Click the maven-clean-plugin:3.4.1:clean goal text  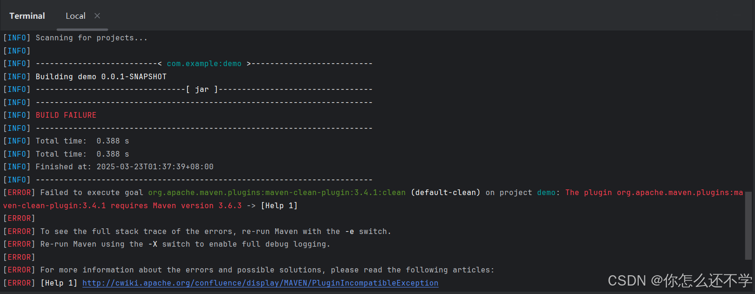277,192
